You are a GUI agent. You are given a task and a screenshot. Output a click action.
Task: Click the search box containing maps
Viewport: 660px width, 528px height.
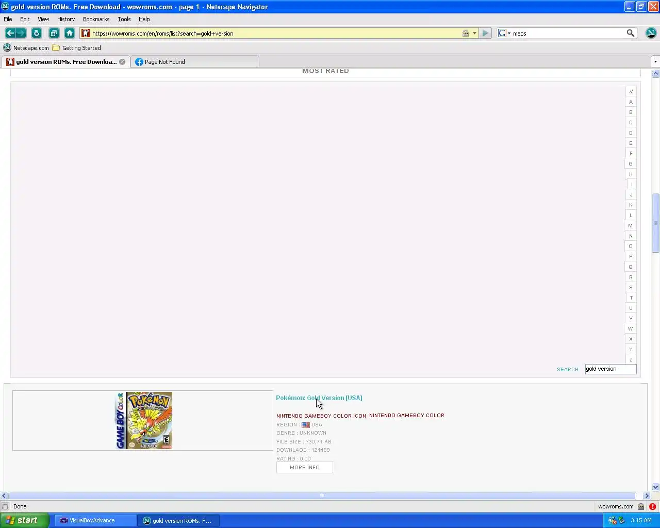[567, 33]
